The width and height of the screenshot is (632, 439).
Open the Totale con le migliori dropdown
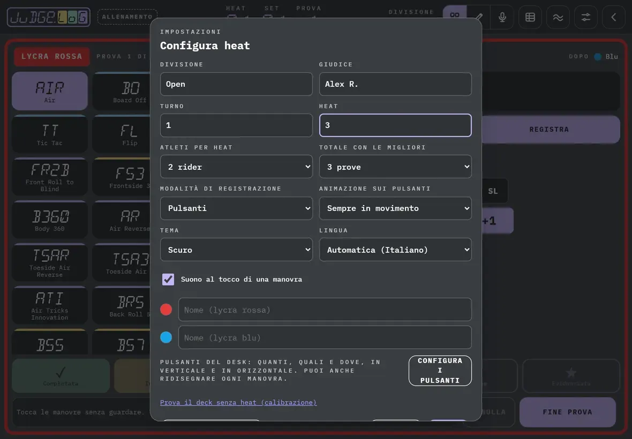(x=395, y=166)
